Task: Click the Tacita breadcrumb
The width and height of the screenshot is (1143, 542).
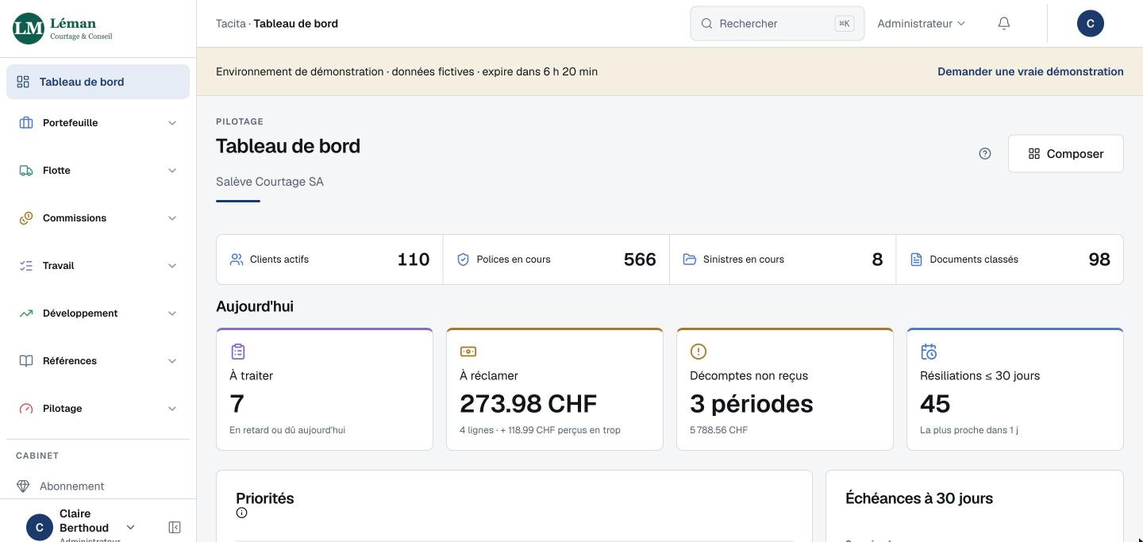Action: (x=231, y=24)
